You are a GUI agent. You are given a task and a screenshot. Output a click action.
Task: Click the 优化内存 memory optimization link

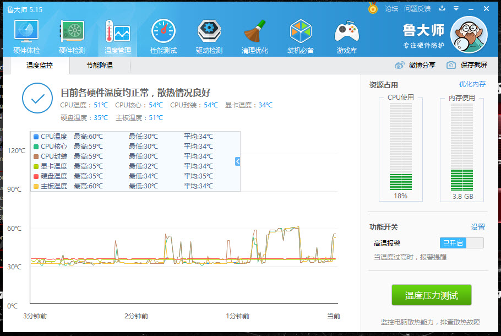[472, 85]
